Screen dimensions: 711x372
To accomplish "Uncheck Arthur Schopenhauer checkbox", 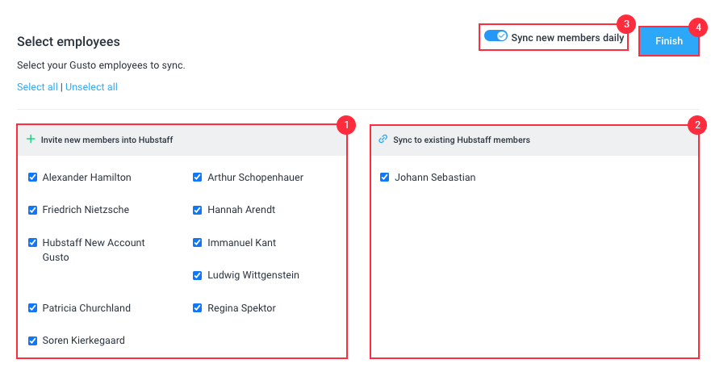I will pos(197,178).
